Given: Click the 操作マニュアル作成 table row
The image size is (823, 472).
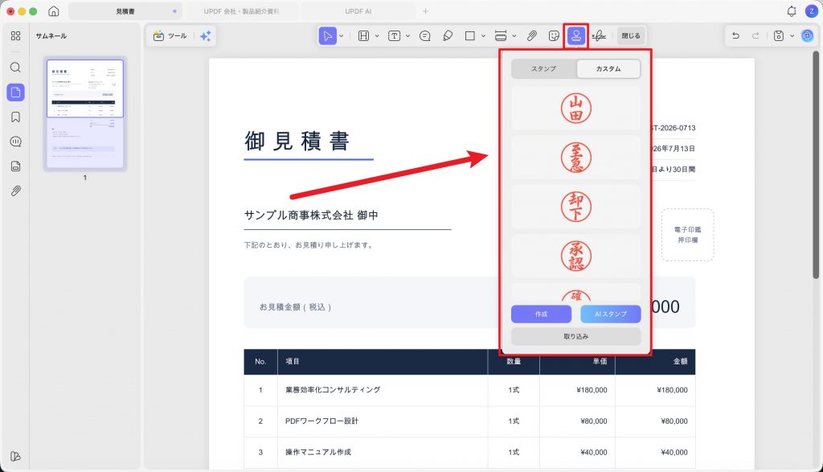Looking at the screenshot, I should click(469, 452).
